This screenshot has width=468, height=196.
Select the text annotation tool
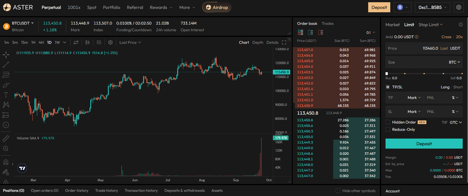[x=6, y=95]
